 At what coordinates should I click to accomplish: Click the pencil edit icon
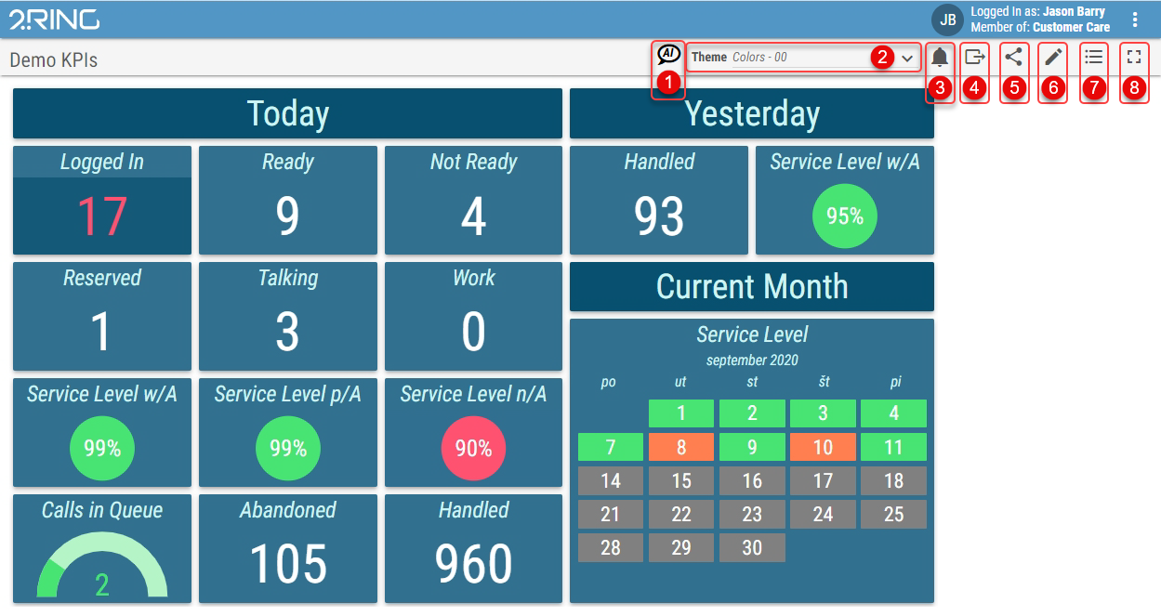click(1052, 58)
